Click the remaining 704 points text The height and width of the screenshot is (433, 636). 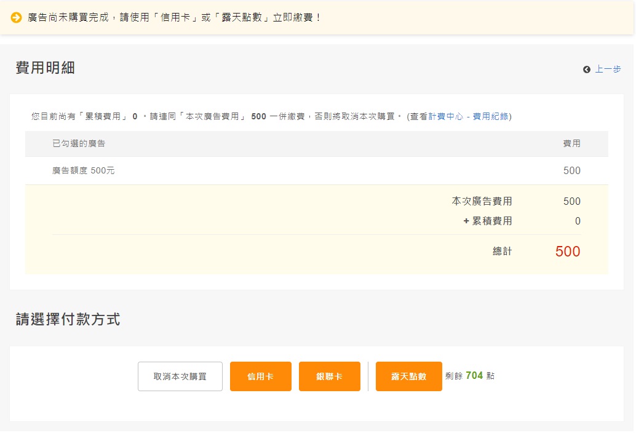point(474,376)
